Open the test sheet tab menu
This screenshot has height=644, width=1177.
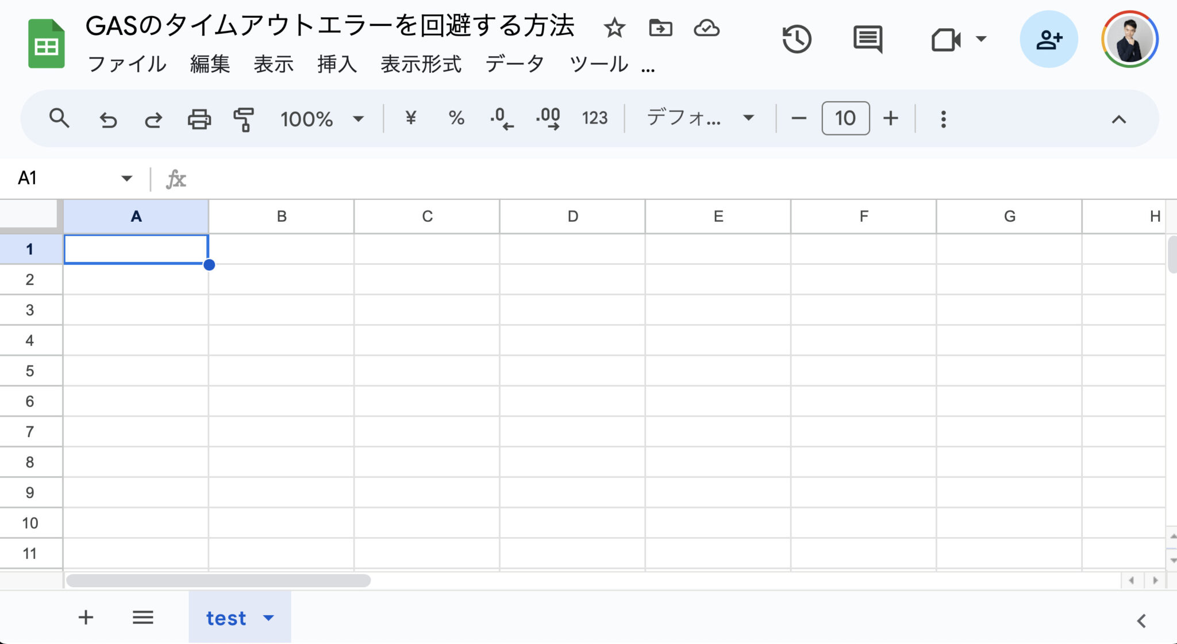267,618
